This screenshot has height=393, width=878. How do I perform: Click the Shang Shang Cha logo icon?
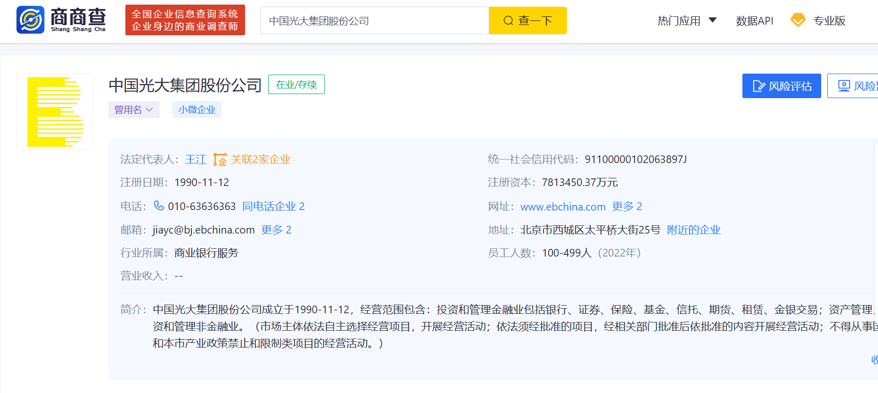31,20
